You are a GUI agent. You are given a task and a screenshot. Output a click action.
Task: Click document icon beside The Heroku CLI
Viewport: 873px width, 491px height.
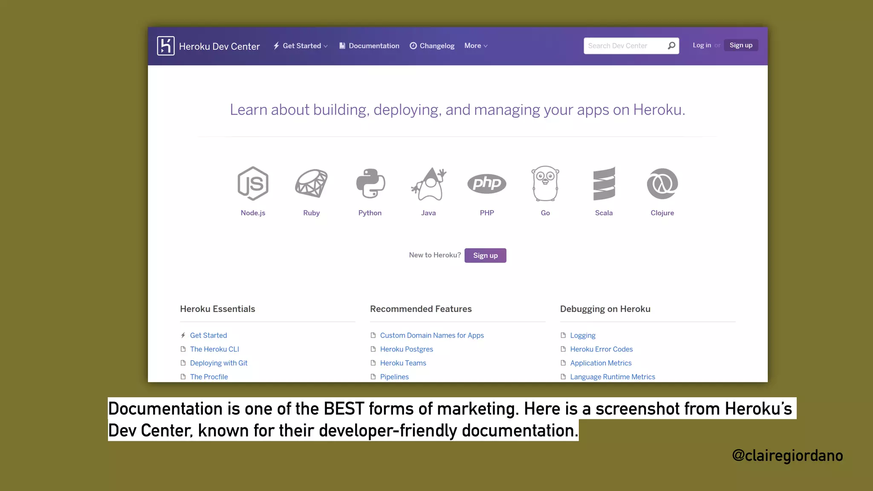(183, 349)
